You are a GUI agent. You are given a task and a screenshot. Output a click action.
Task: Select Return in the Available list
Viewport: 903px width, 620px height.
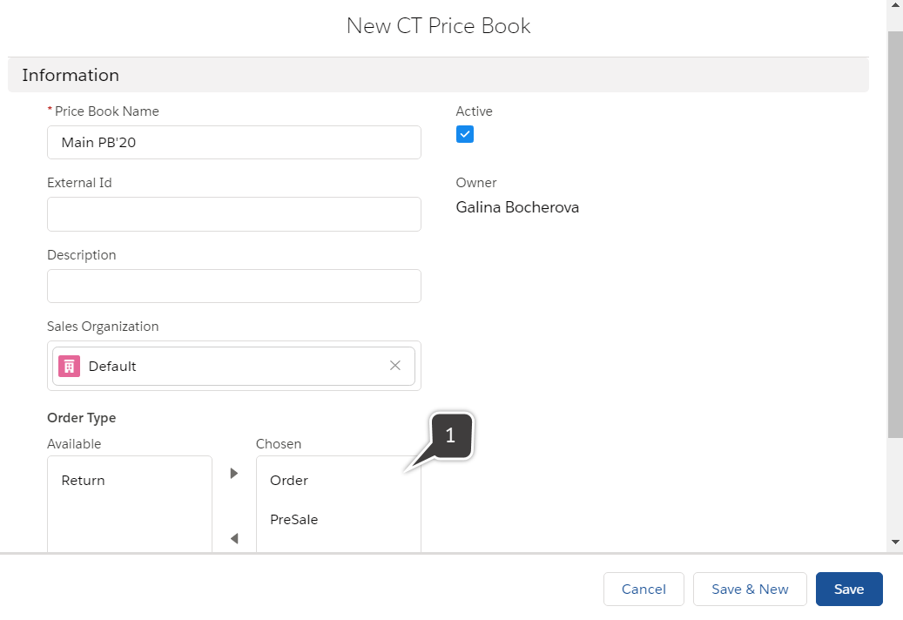point(83,480)
